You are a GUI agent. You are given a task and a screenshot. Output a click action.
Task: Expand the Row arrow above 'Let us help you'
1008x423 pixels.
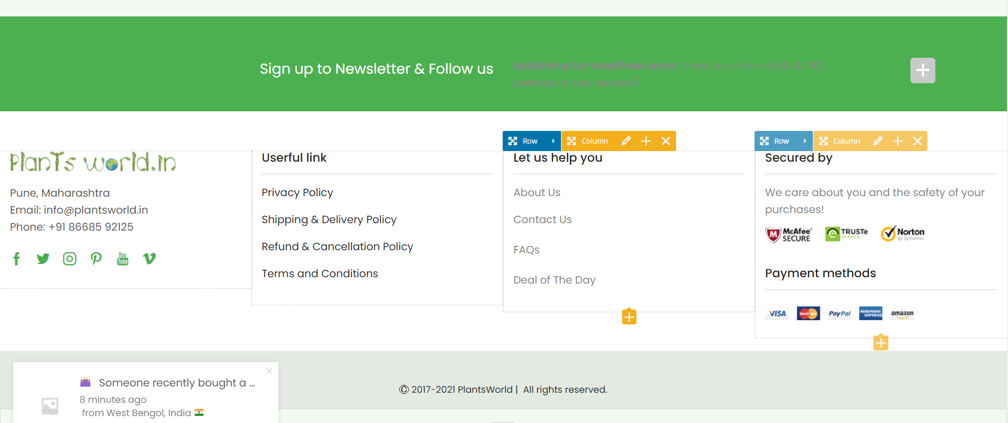[553, 141]
